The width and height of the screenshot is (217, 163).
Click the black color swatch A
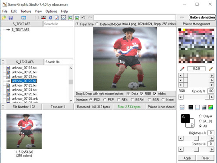click(185, 118)
